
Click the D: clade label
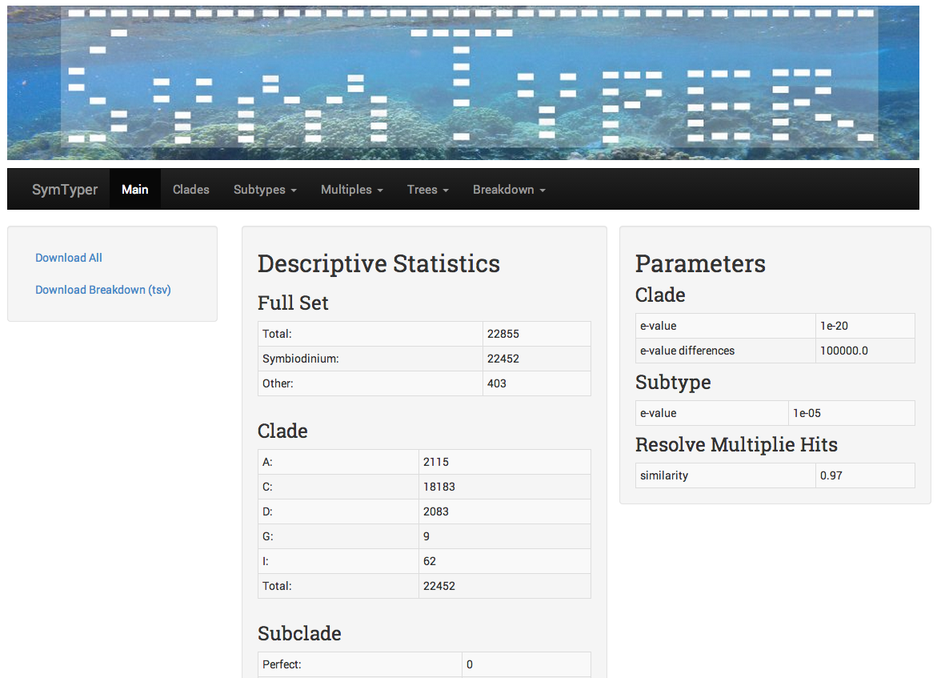[x=267, y=512]
